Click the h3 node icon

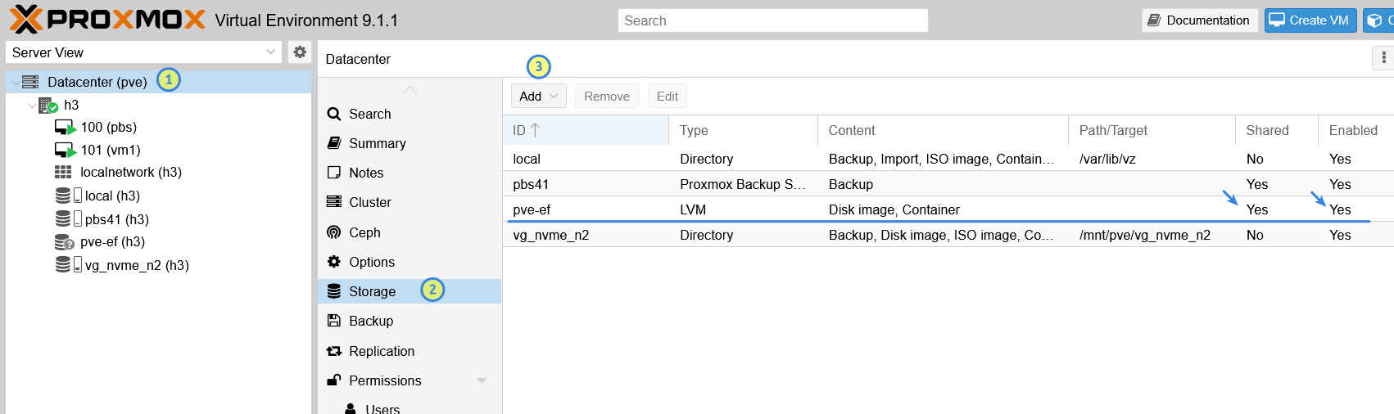[x=48, y=105]
